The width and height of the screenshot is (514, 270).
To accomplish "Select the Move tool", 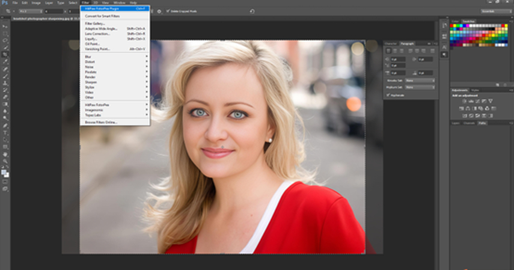I will click(5, 27).
